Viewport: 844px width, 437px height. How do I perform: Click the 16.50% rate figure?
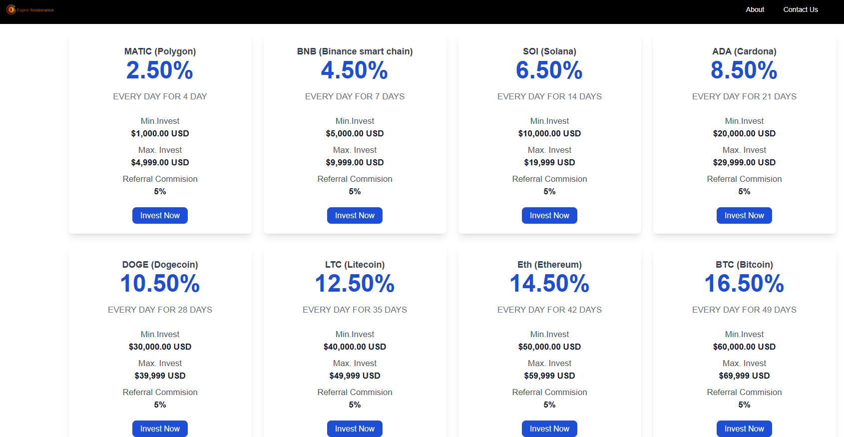click(744, 284)
